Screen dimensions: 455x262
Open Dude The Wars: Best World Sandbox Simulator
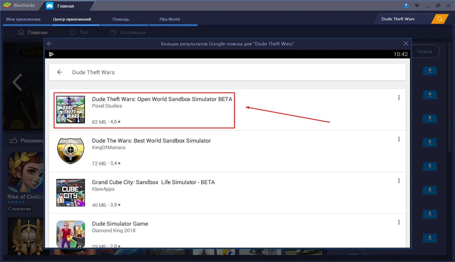coord(151,141)
